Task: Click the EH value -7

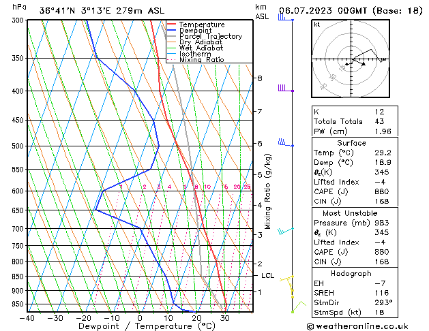Action: (x=380, y=283)
